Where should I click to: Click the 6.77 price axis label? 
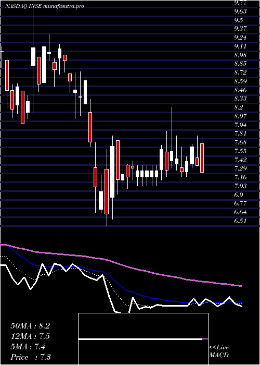click(x=240, y=203)
